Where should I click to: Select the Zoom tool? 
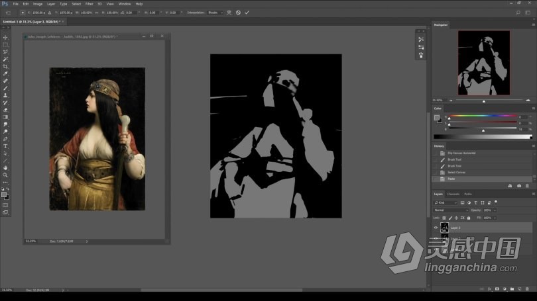(x=5, y=175)
